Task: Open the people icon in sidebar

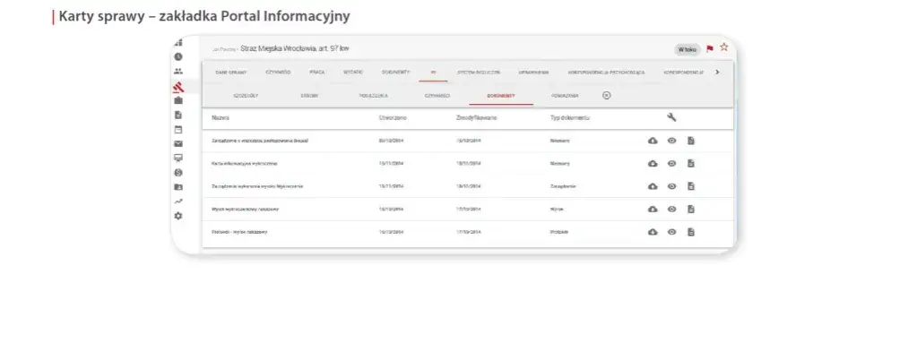Action: [x=178, y=72]
